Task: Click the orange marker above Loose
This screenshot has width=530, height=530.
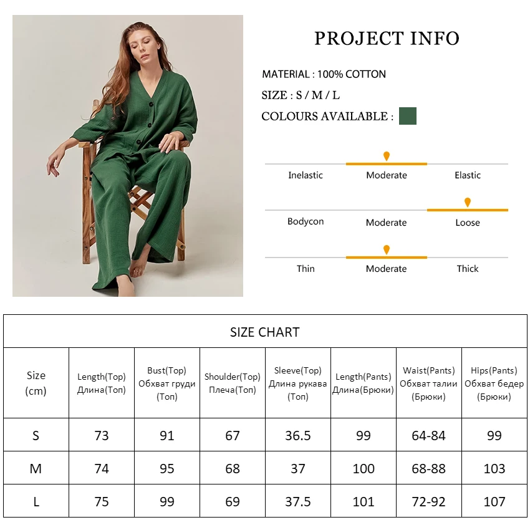Action: 468,202
